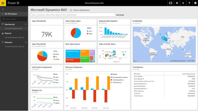
Task: Collapse the My Workspace chevron
Action: (3, 14)
